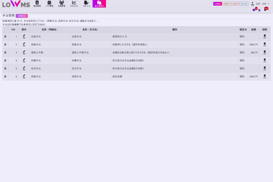Expand the notification bell with 272 alerts
This screenshot has height=182, width=273.
(x=266, y=10)
